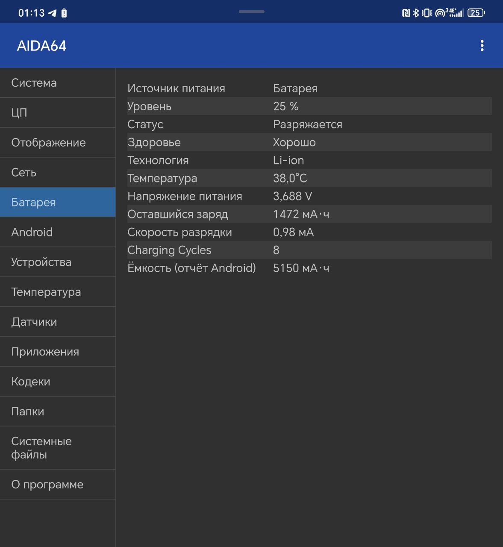Tap the Здоровье row label
The width and height of the screenshot is (503, 547).
[x=154, y=142]
